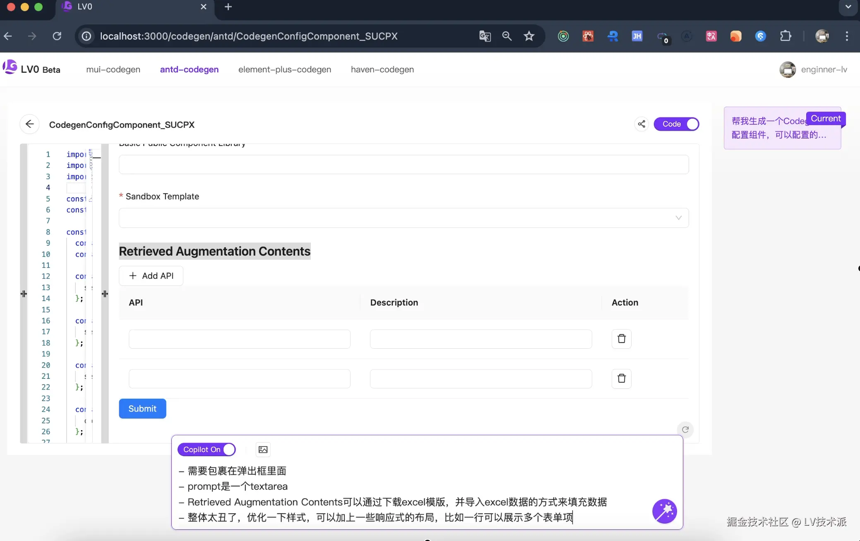Image resolution: width=860 pixels, height=541 pixels.
Task: Delete the second API table row
Action: click(621, 378)
